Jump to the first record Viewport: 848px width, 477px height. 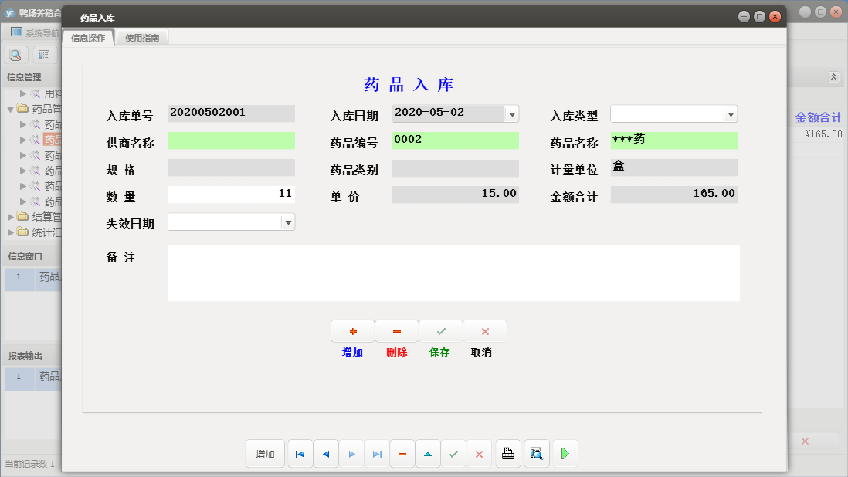[x=300, y=454]
